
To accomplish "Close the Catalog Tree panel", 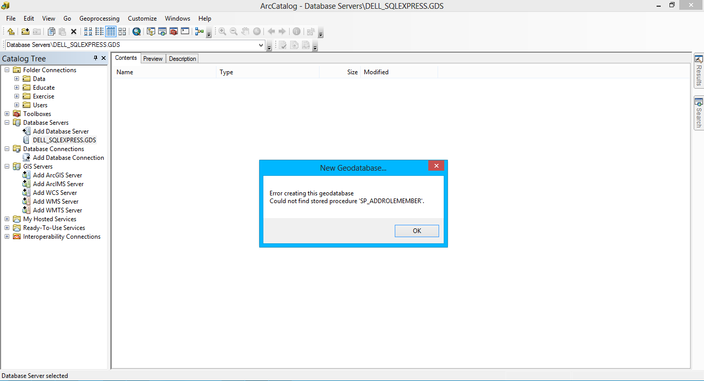I will [104, 58].
